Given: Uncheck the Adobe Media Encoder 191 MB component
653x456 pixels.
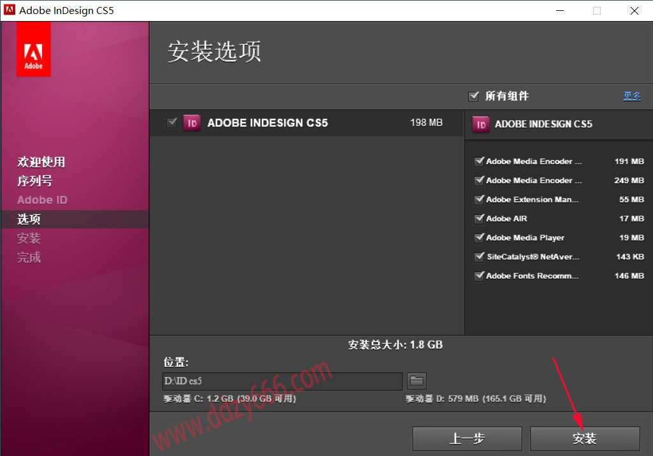Looking at the screenshot, I should tap(479, 162).
